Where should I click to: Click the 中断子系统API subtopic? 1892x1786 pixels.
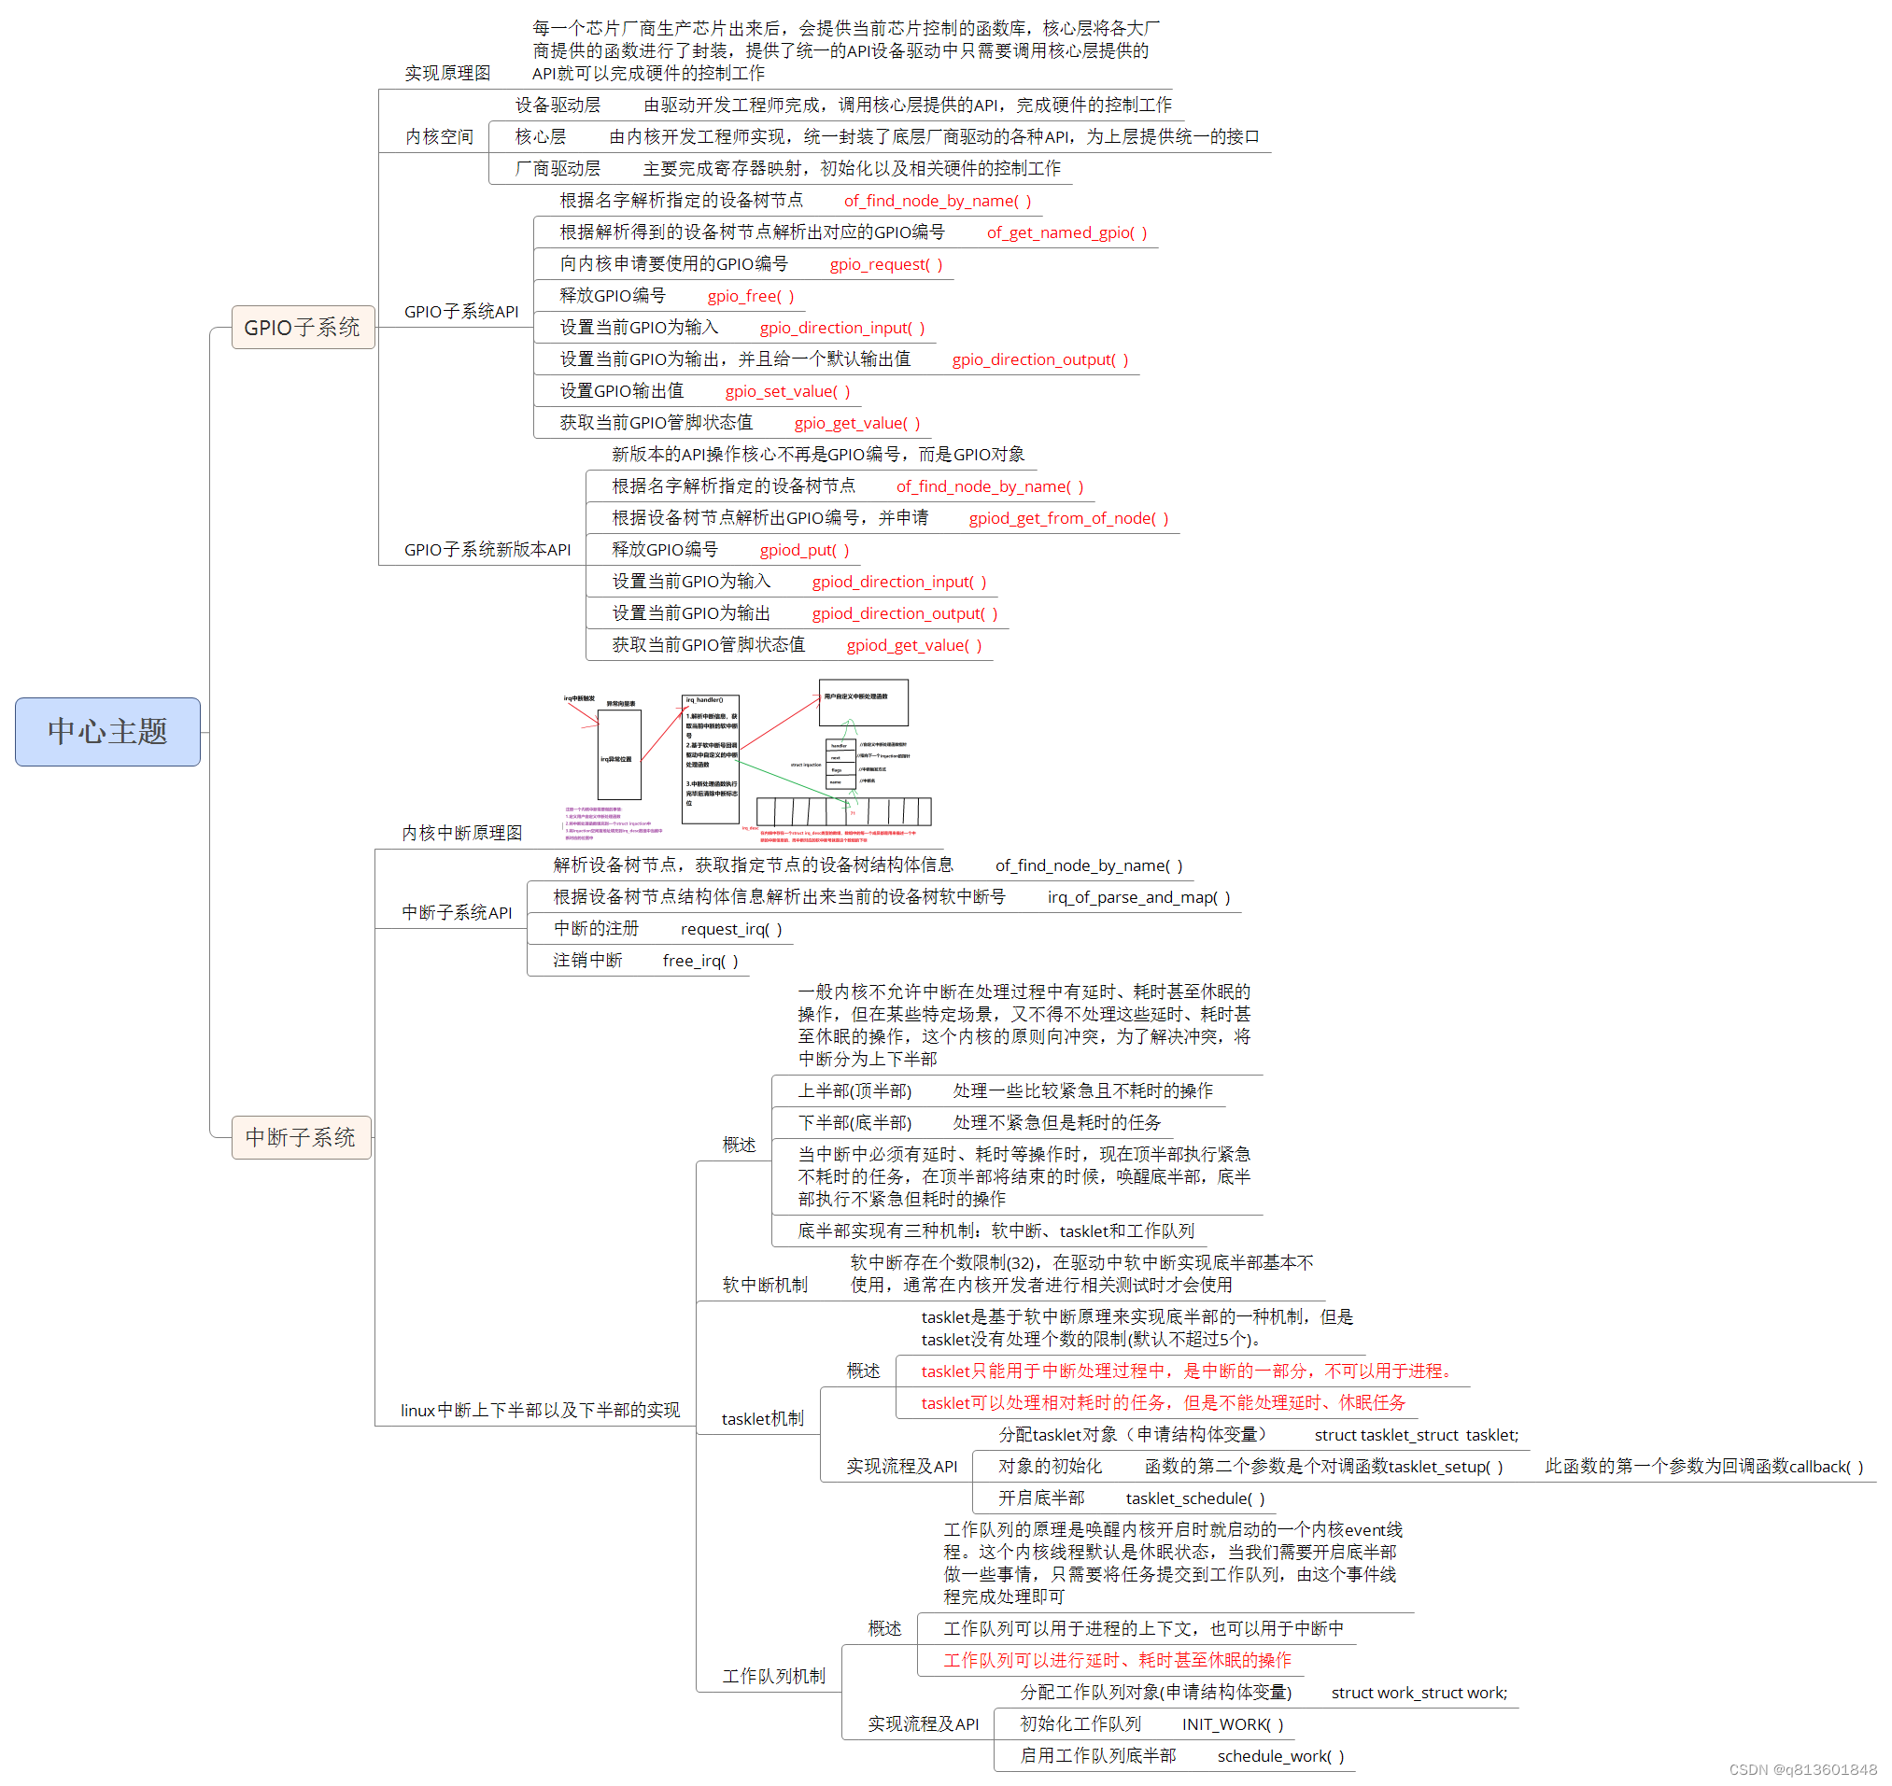coord(457,912)
